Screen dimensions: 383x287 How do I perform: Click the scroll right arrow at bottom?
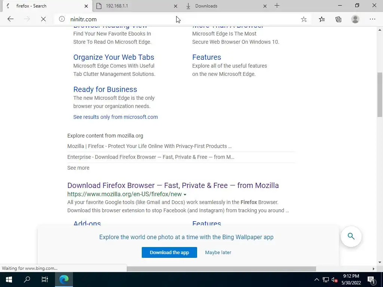(374, 269)
